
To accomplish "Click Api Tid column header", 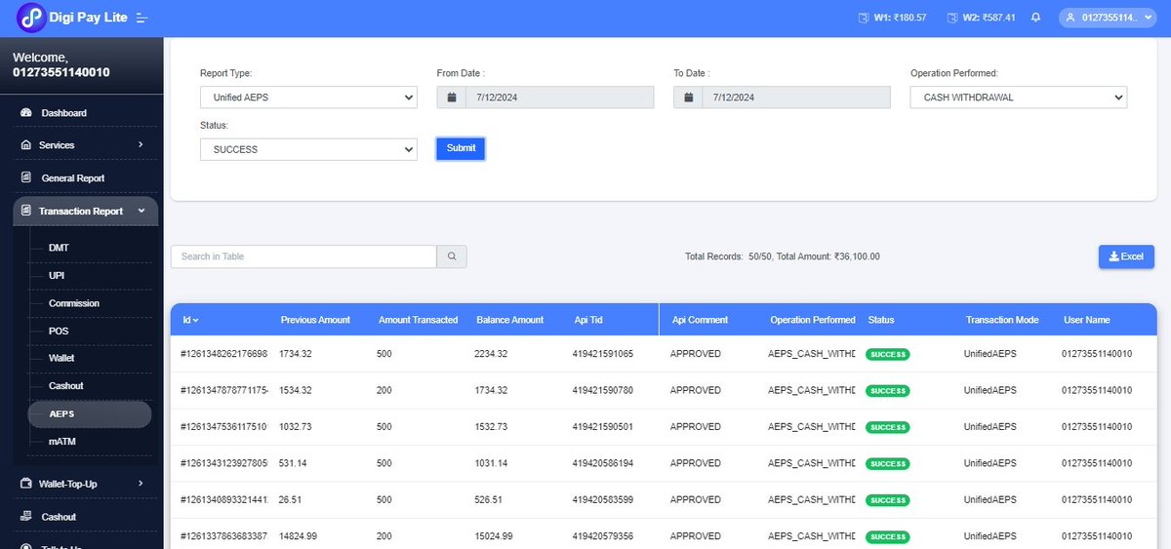I will [x=589, y=320].
